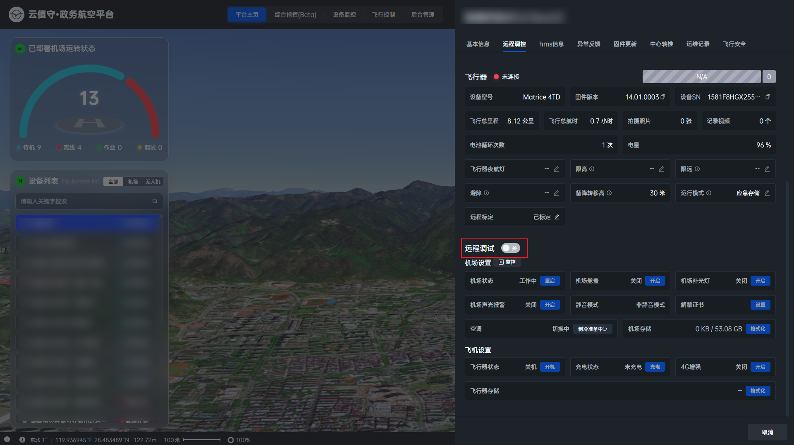Screen dimensions: 794x445
Task: Edit the 飞行器夜航灯 setting
Action: click(x=557, y=169)
